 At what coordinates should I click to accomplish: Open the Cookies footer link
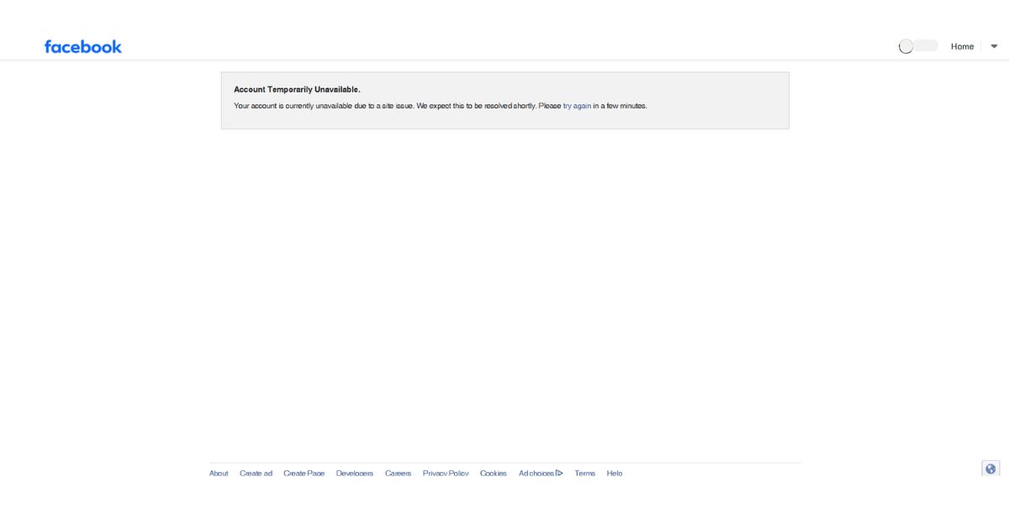494,474
